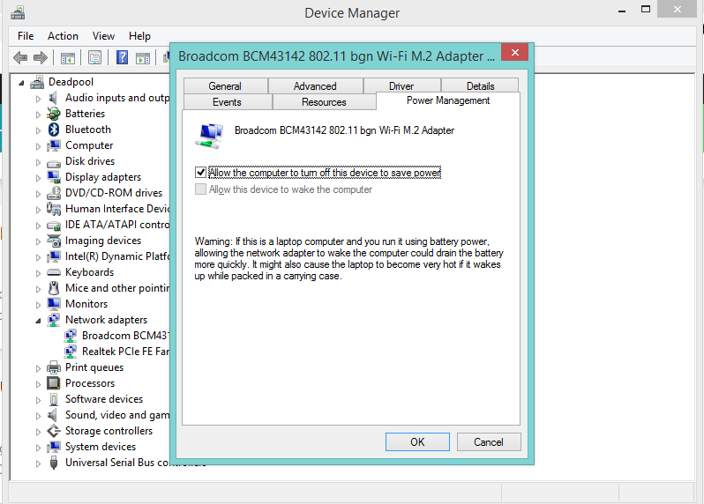Click the Batteries category icon
The width and height of the screenshot is (704, 504).
54,114
